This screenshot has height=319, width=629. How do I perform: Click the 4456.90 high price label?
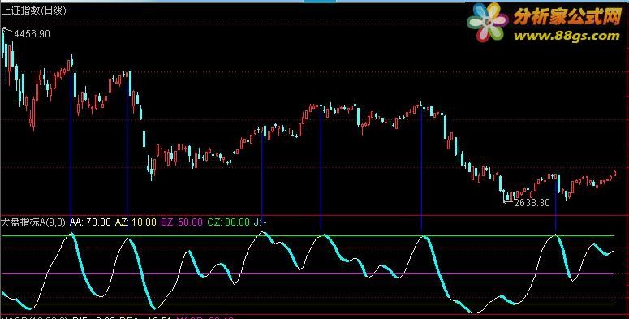click(32, 34)
